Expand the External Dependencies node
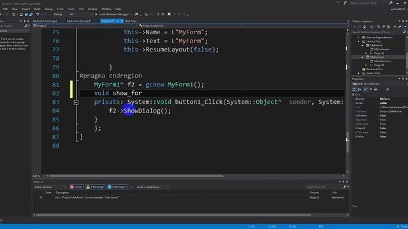Image resolution: width=408 pixels, height=229 pixels. 358,38
